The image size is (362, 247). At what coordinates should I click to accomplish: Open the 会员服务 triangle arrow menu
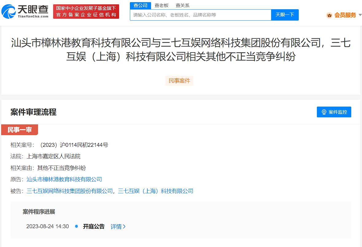(360, 14)
